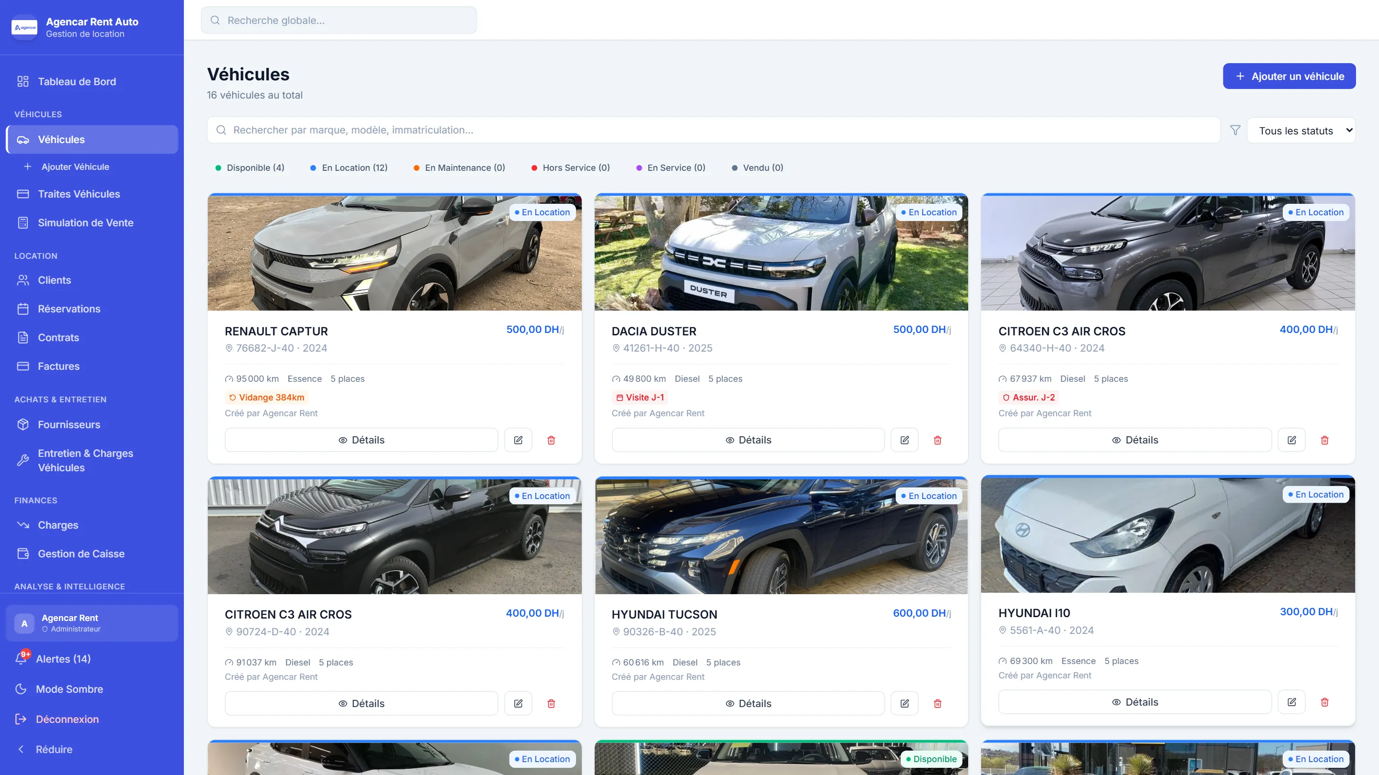Viewport: 1379px width, 775px height.
Task: Open the Contrats section
Action: (91, 337)
